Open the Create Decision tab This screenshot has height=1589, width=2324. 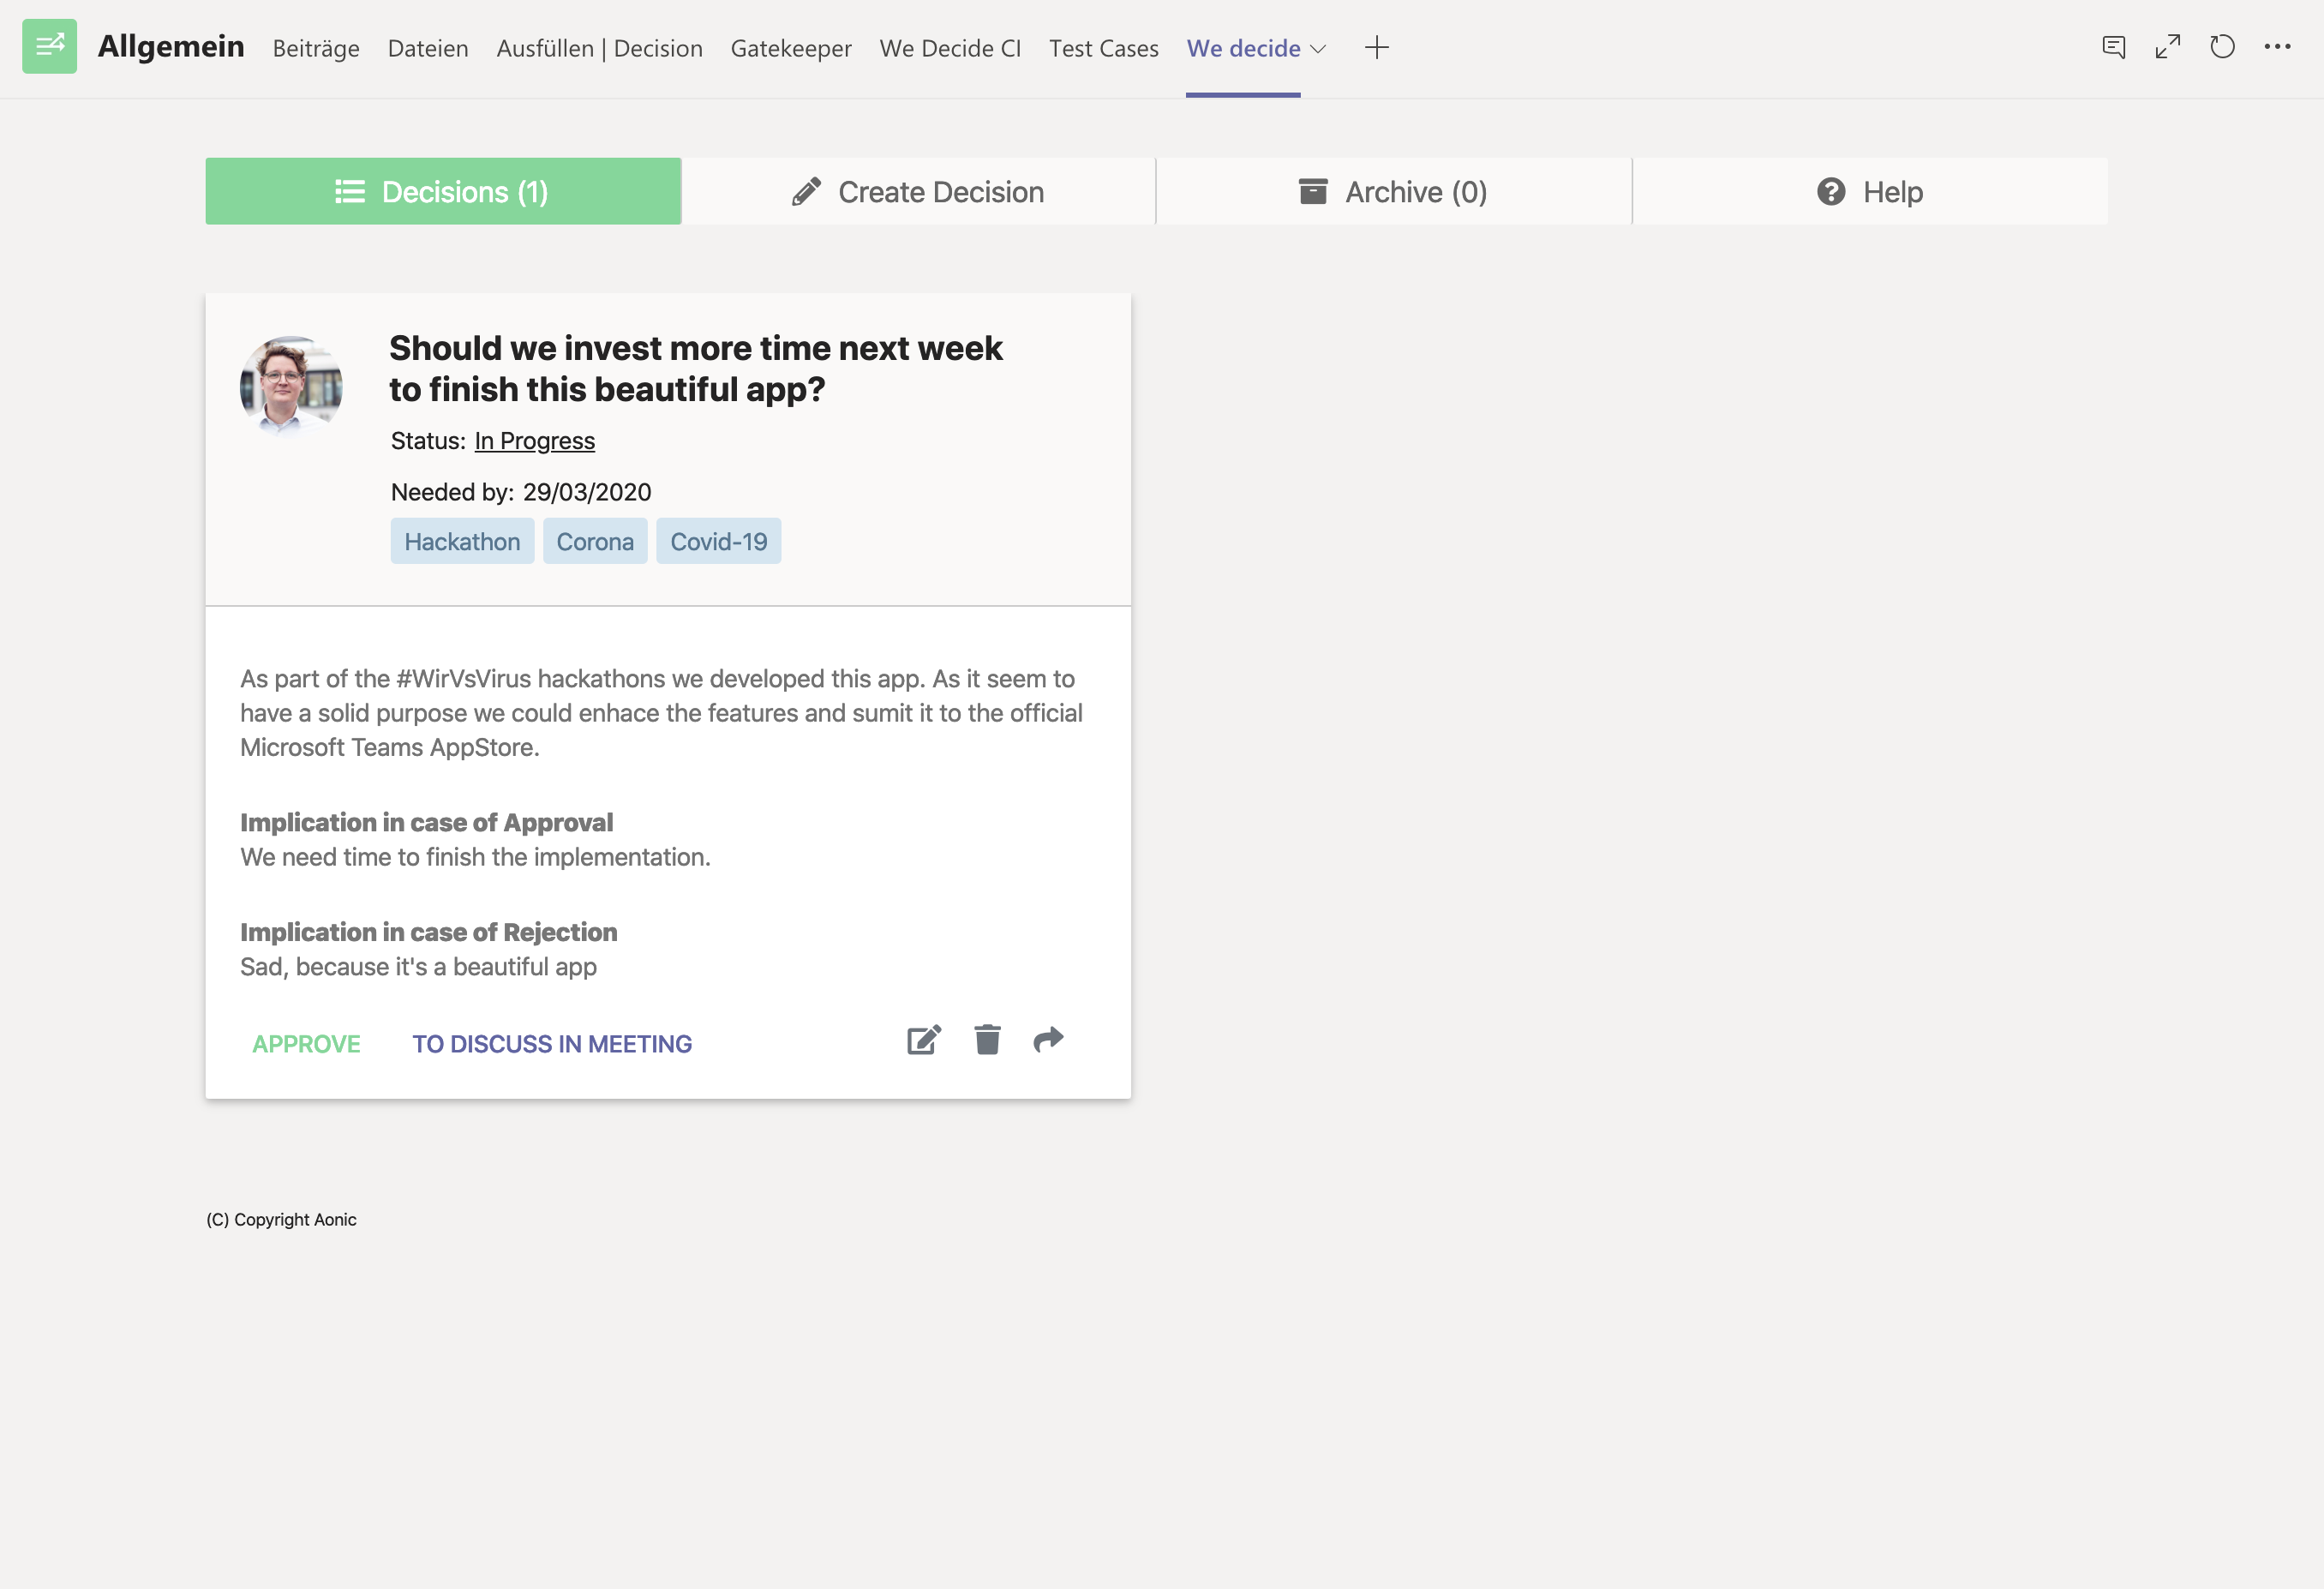(x=918, y=191)
